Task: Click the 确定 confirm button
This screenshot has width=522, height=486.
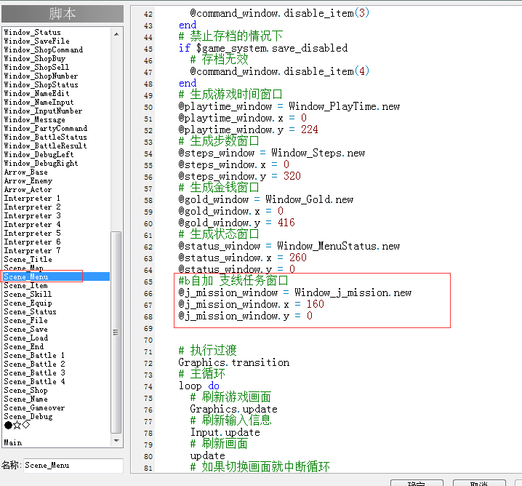Action: tap(417, 483)
